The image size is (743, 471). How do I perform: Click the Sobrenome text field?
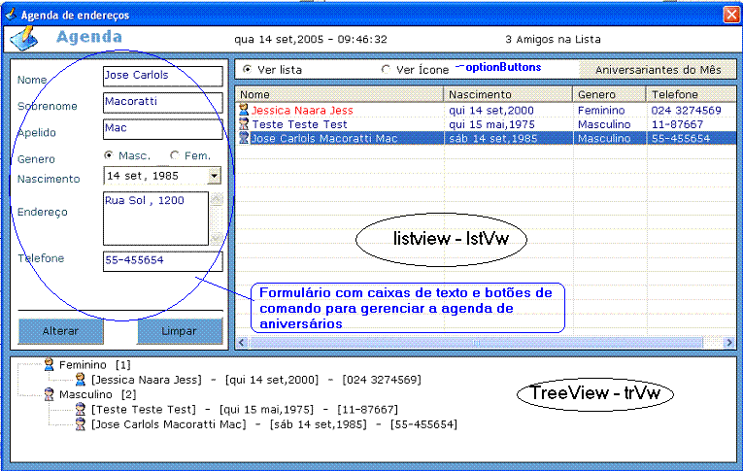click(162, 102)
